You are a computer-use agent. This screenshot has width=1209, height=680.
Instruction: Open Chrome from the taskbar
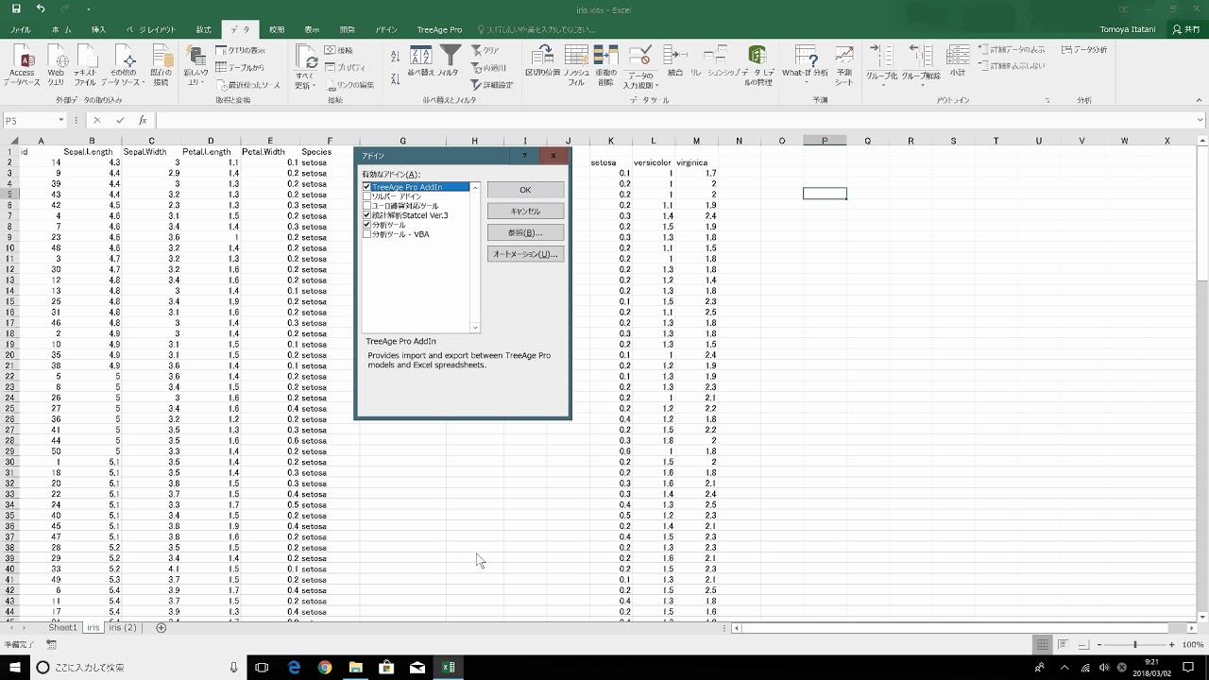[325, 668]
